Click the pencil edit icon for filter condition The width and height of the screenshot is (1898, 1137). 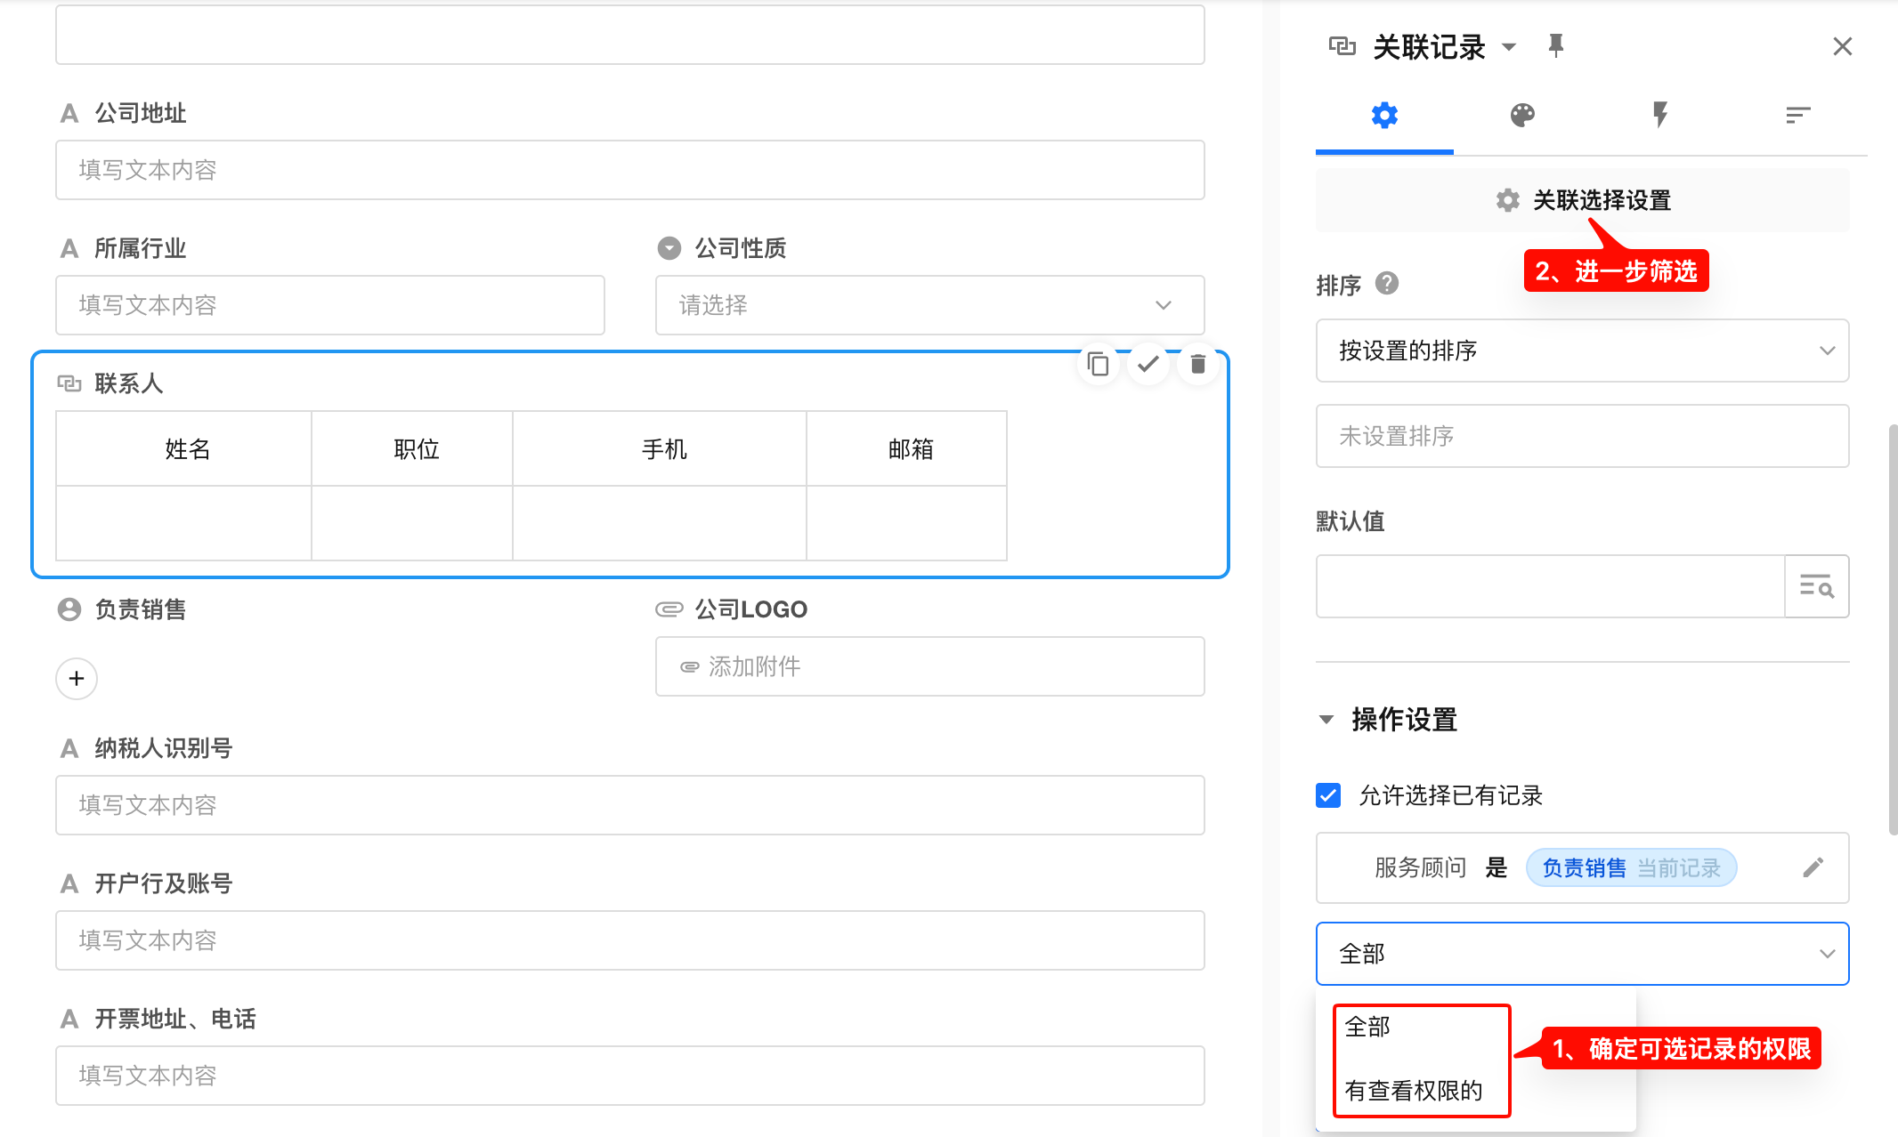(1813, 867)
